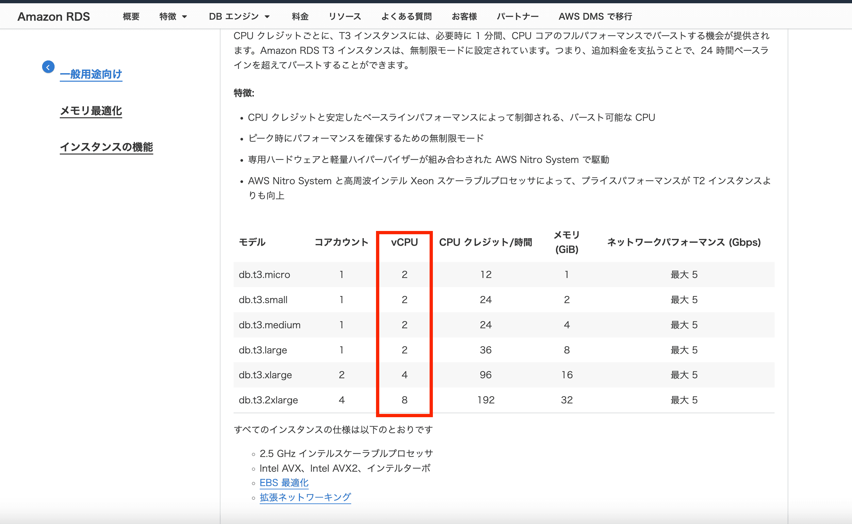
Task: Open the 概要 navigation item
Action: (x=131, y=16)
